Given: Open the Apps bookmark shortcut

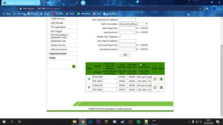Looking at the screenshot, I should pos(7,14).
